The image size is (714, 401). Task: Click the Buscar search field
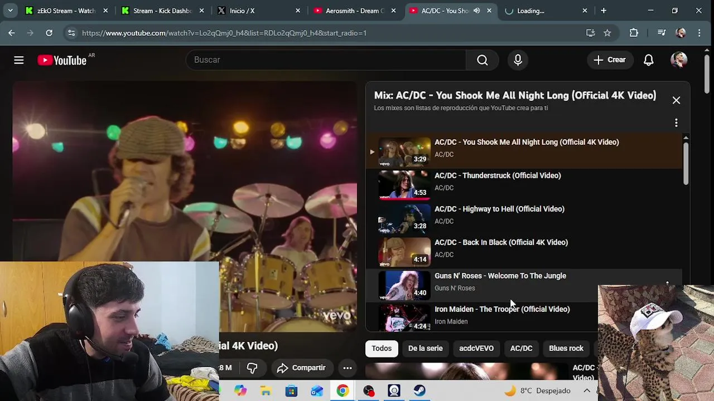coord(326,60)
